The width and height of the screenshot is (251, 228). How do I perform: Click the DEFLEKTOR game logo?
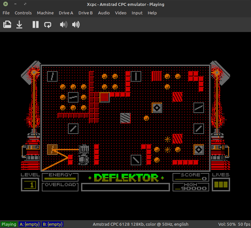pos(126,178)
